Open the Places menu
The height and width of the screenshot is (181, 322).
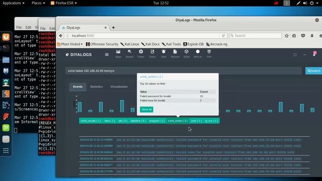pos(38,3)
